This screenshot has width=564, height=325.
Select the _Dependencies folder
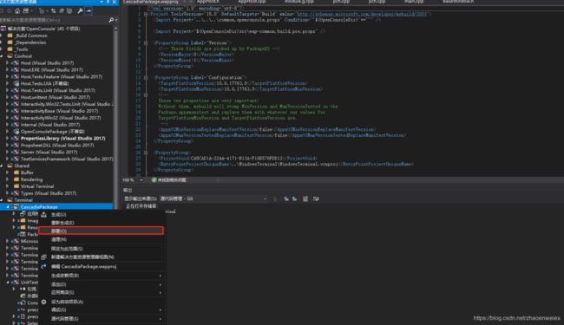pyautogui.click(x=30, y=42)
